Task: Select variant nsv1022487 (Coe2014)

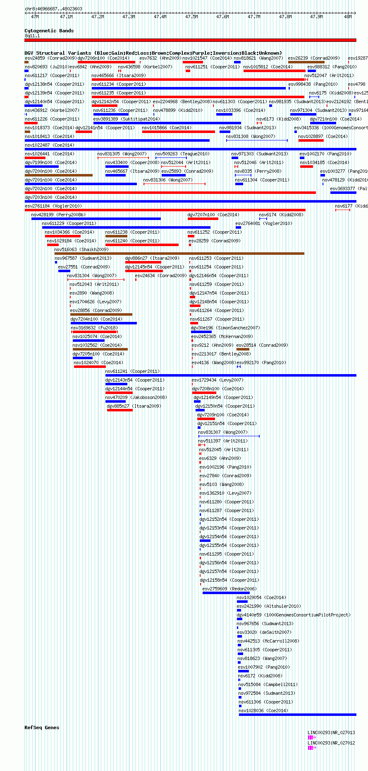Action: coord(50,145)
